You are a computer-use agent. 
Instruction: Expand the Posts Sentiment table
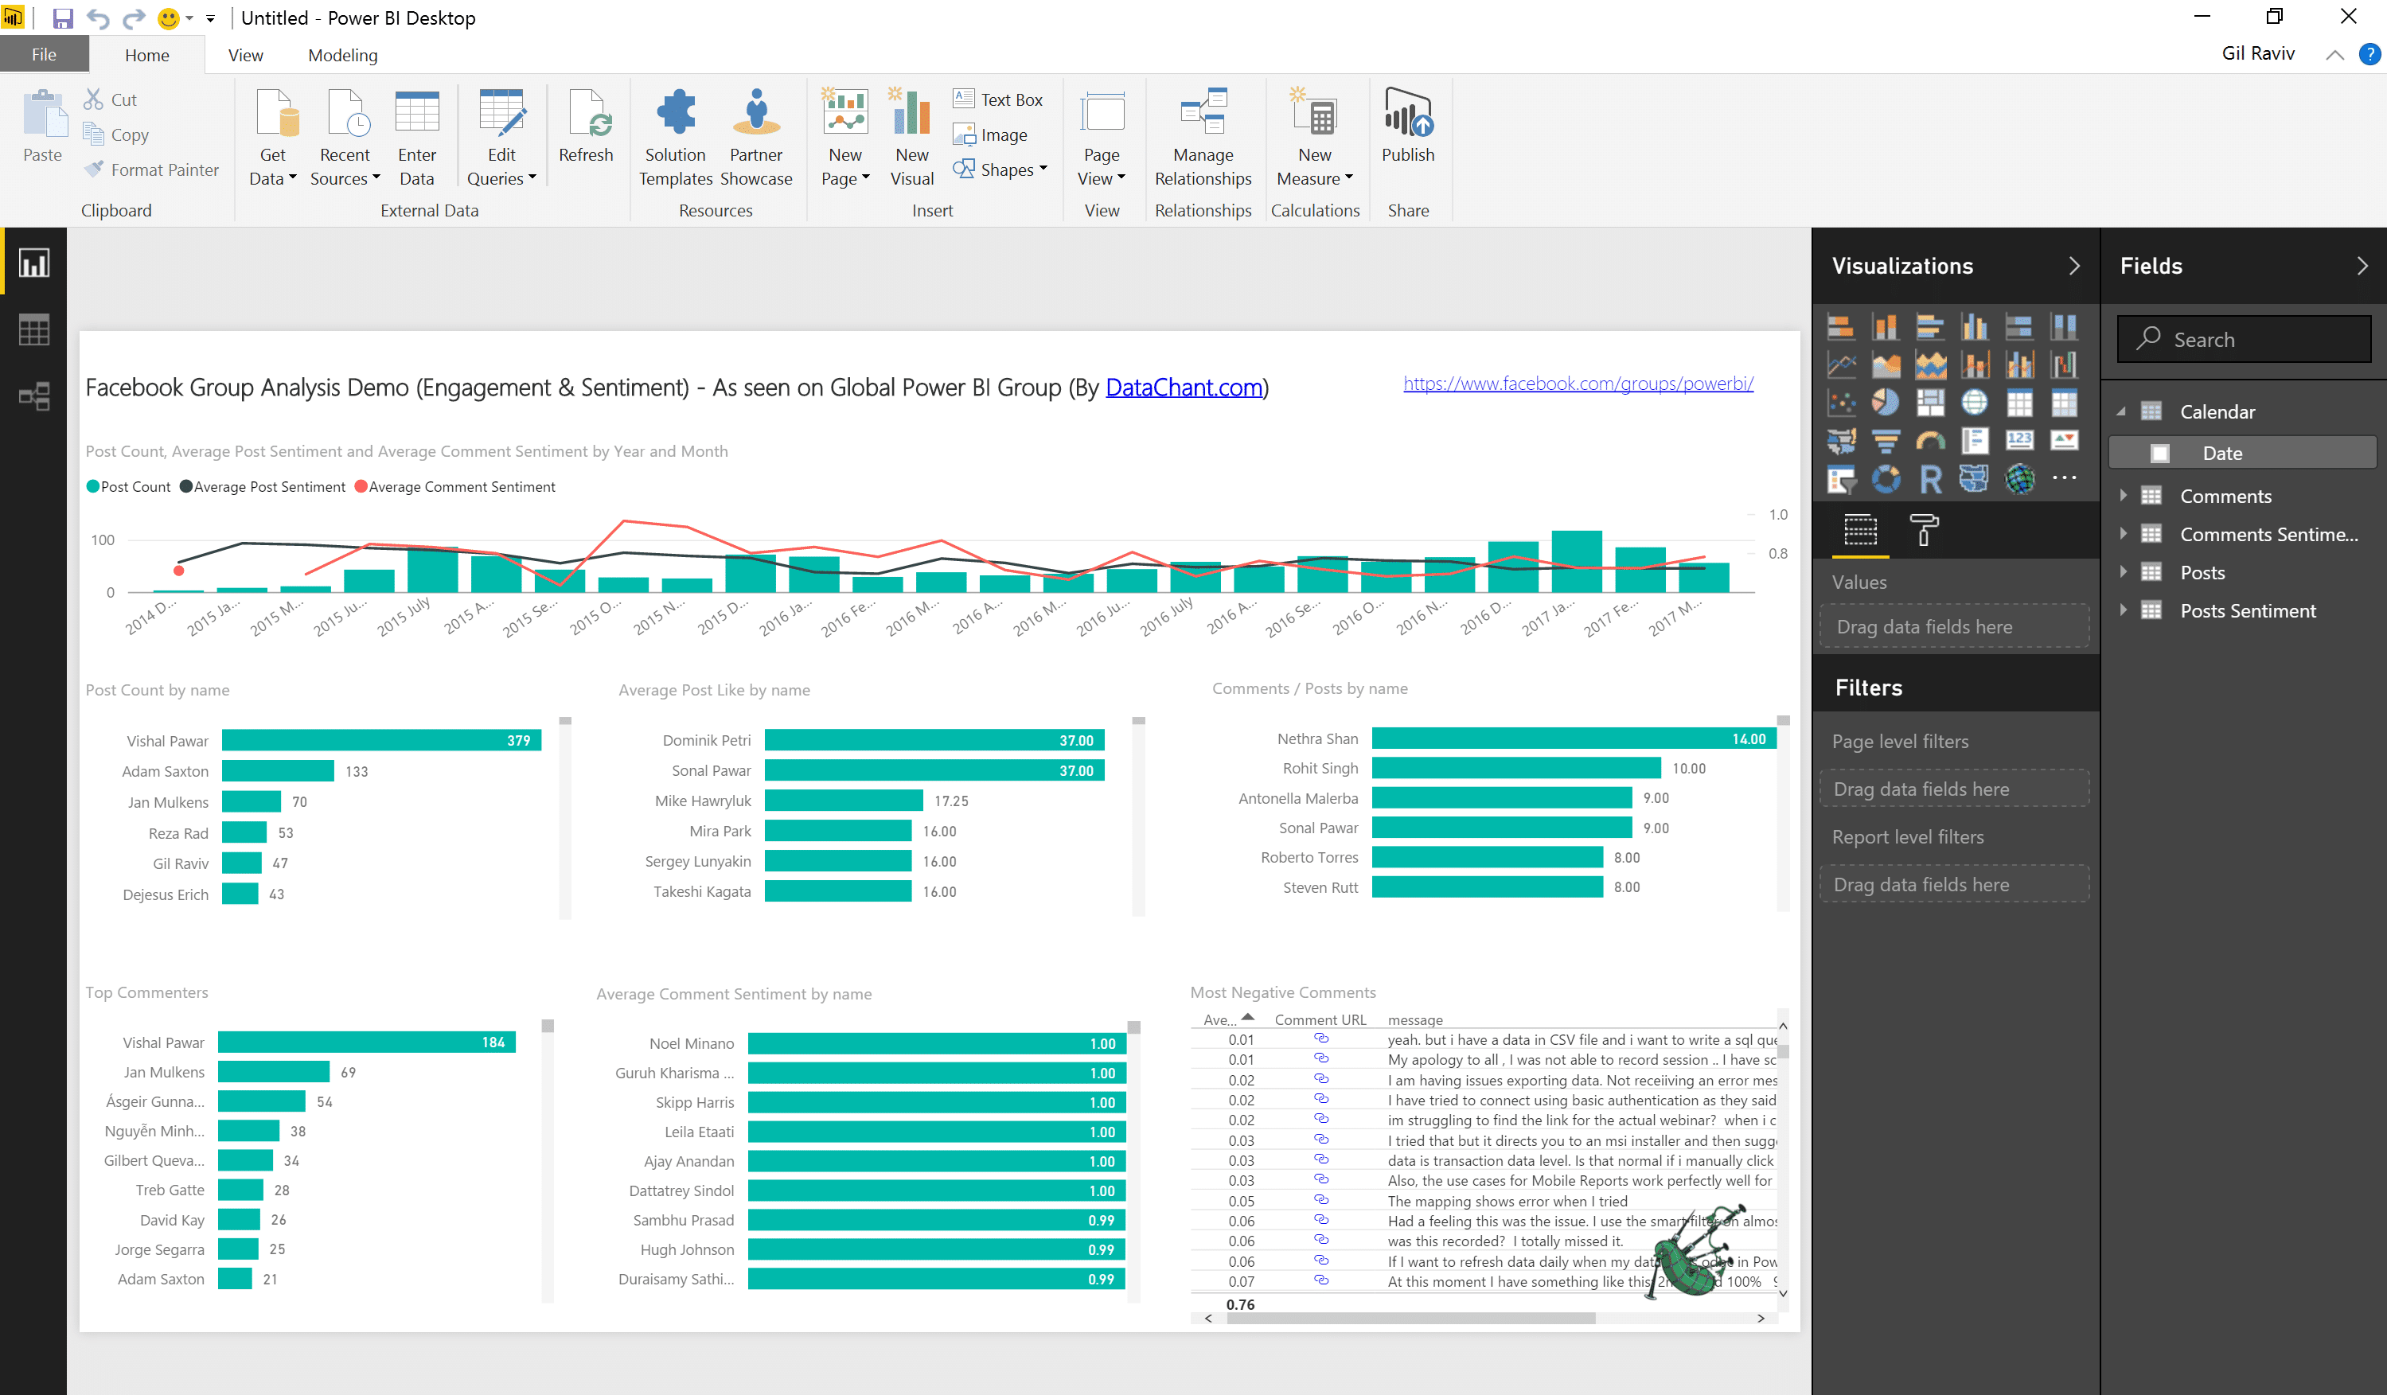click(x=2123, y=611)
